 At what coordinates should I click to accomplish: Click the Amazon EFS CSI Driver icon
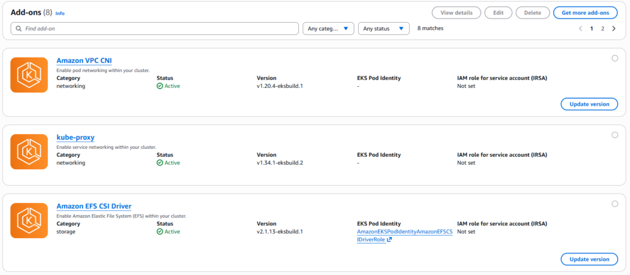tap(29, 221)
